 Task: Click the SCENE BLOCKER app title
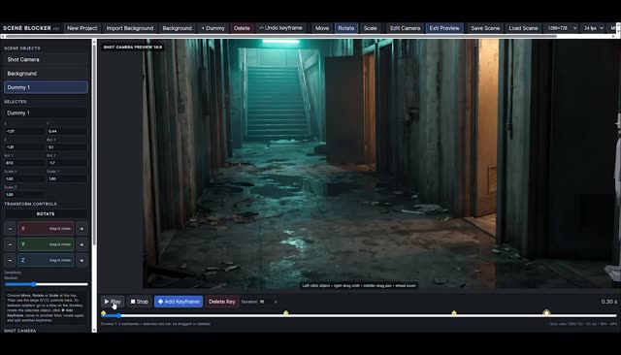coord(27,28)
